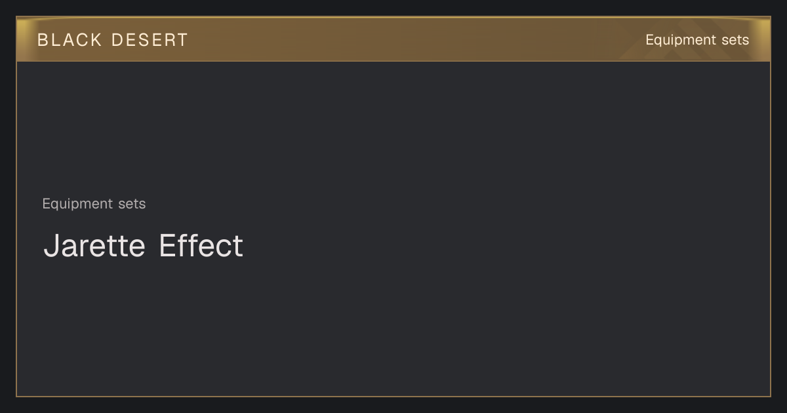Open Equipment sets in the gold header
The image size is (787, 413).
pos(697,40)
